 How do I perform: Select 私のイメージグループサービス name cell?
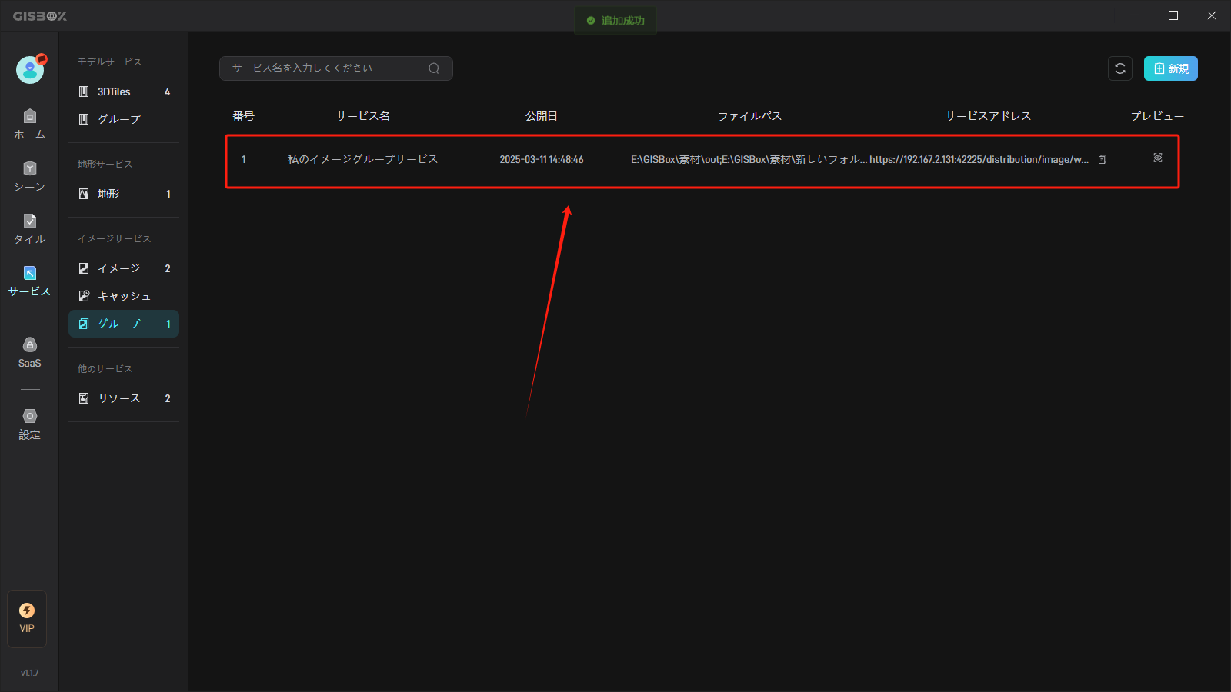point(362,159)
